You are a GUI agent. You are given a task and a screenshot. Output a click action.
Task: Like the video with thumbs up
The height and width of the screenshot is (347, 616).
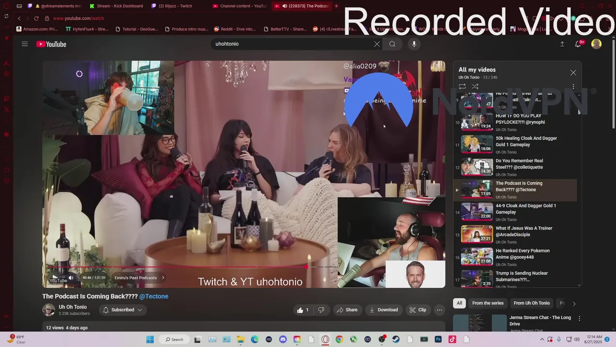(303, 310)
